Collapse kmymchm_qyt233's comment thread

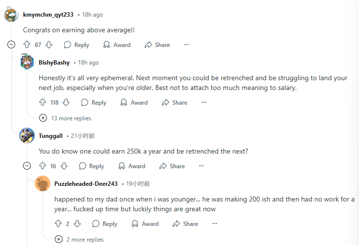(x=11, y=45)
